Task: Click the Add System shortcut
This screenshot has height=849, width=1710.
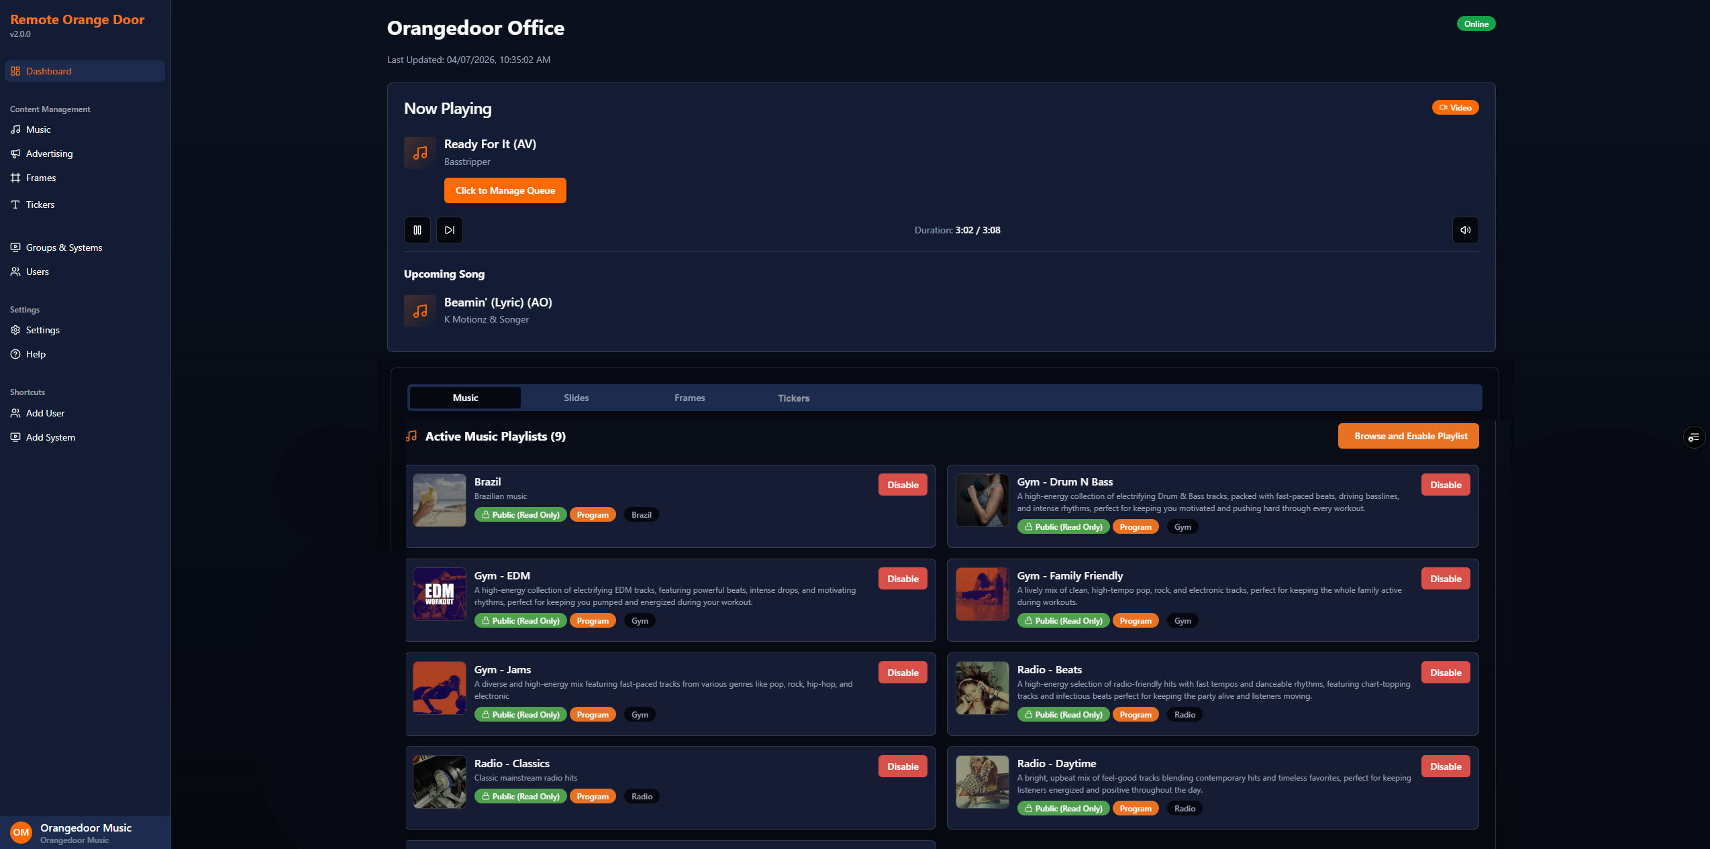Action: tap(50, 437)
